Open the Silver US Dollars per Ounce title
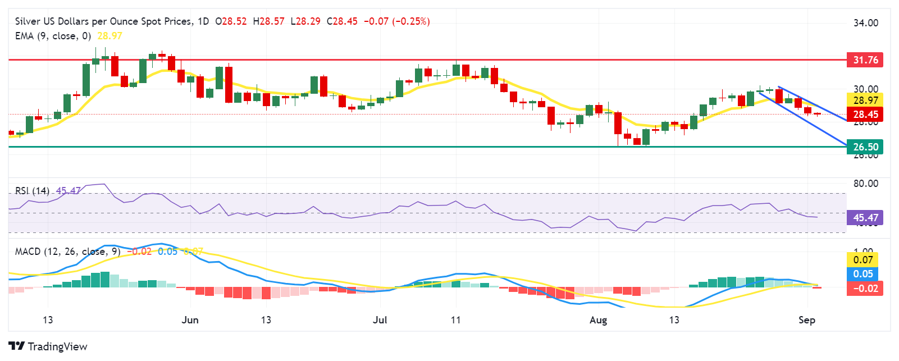Image resolution: width=899 pixels, height=361 pixels. click(x=103, y=21)
